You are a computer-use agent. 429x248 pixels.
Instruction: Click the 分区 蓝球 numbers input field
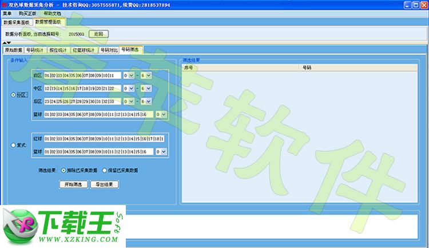click(99, 115)
